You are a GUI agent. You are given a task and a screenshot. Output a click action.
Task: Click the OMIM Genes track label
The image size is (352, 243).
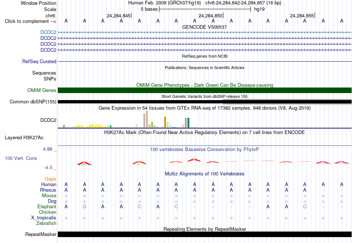42,90
